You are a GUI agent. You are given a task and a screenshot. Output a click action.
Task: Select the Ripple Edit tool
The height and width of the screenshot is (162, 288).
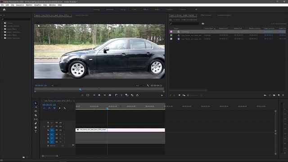pyautogui.click(x=36, y=111)
